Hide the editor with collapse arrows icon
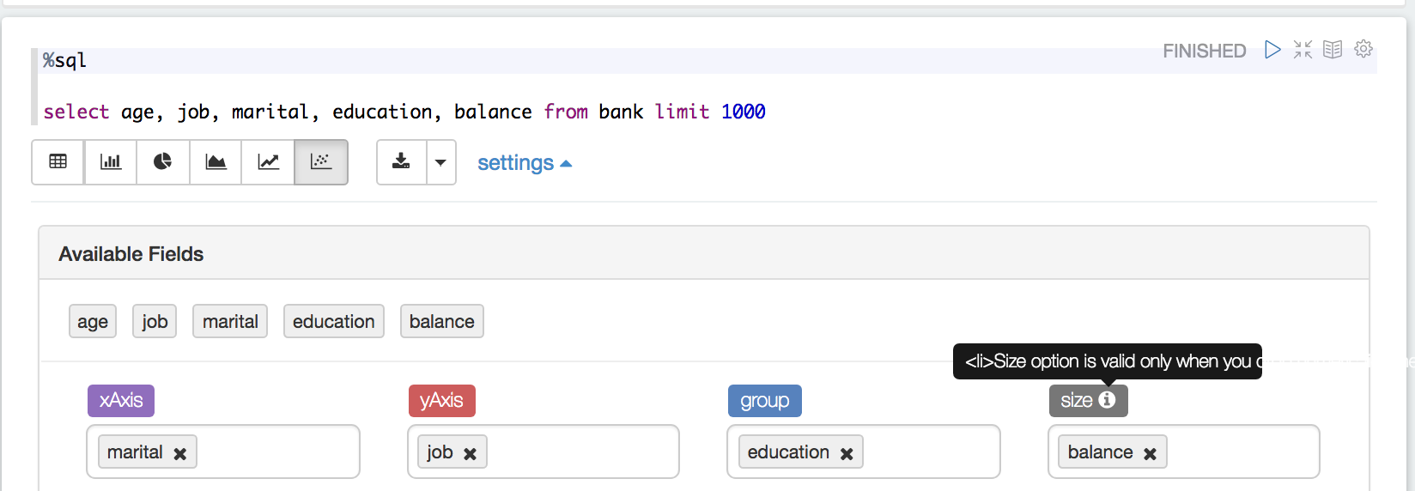This screenshot has height=491, width=1415. pyautogui.click(x=1303, y=50)
